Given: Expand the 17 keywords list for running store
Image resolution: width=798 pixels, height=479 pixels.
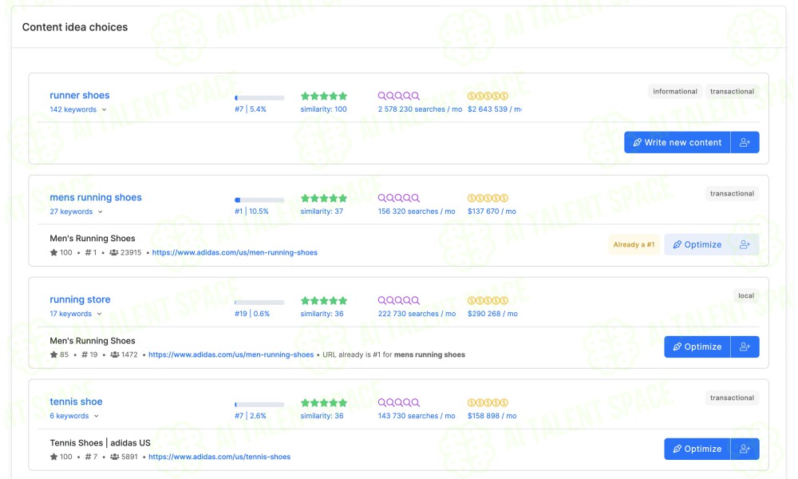Looking at the screenshot, I should [x=76, y=314].
